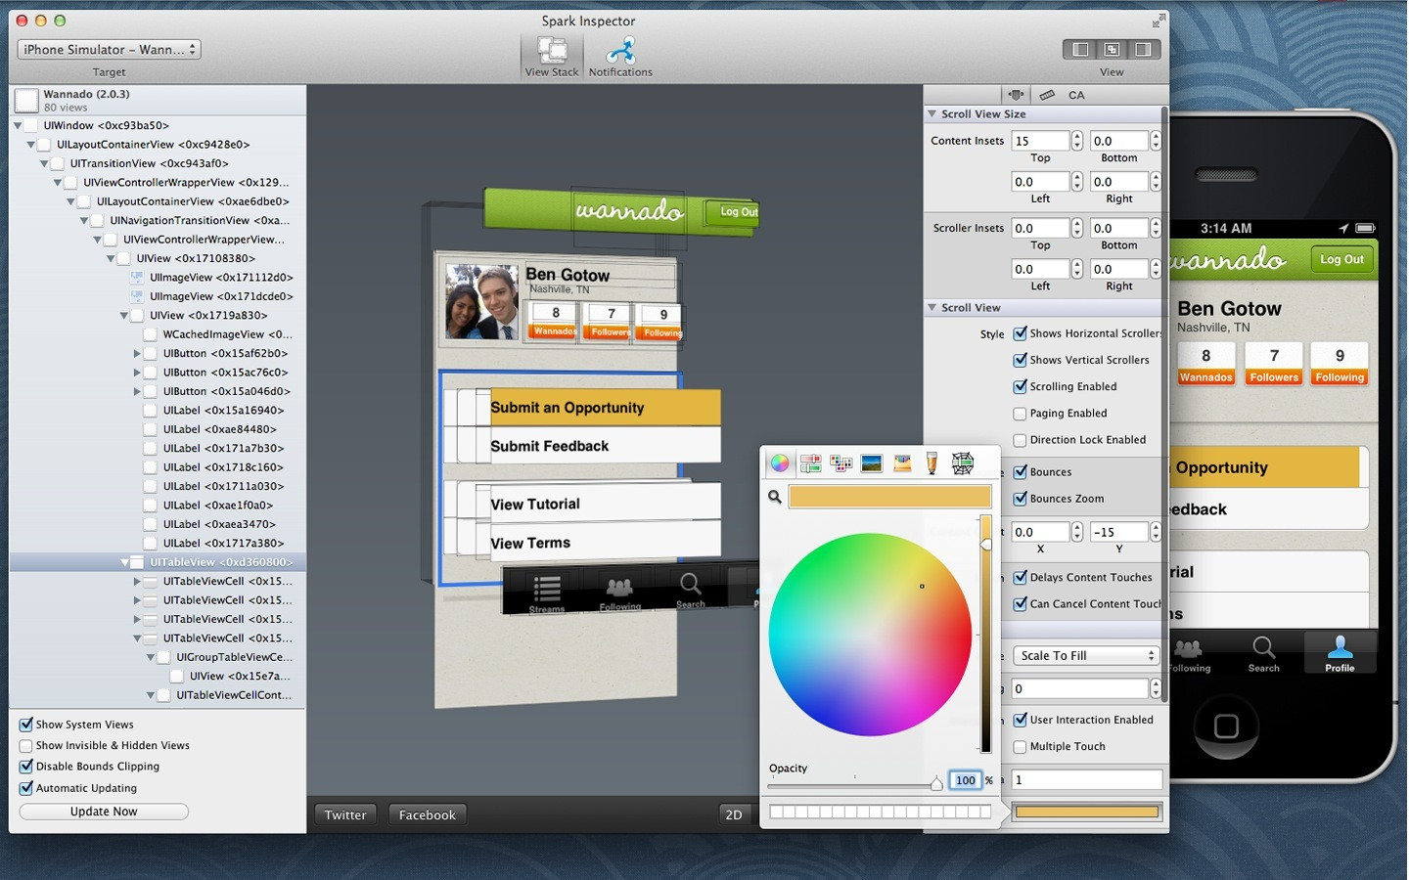Toggle Scrolling Enabled checkbox
1409x880 pixels.
click(1020, 386)
